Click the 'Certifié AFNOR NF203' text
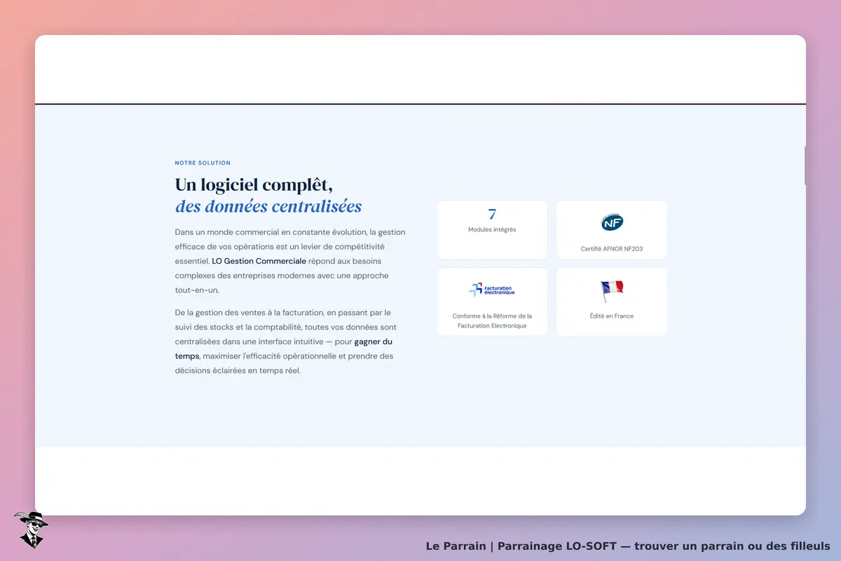Screen dimensions: 841x561 (x=612, y=249)
